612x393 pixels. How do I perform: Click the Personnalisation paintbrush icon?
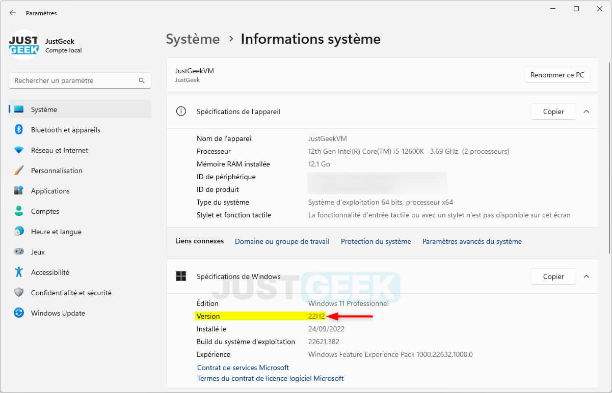[19, 171]
